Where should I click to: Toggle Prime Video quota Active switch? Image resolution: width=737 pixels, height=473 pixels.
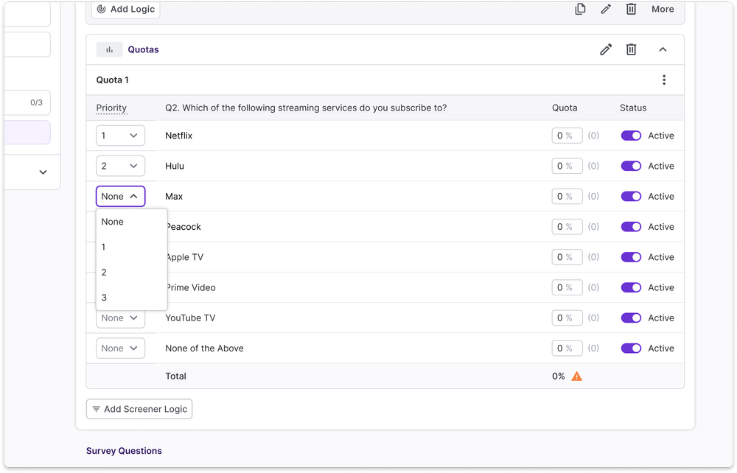[631, 287]
